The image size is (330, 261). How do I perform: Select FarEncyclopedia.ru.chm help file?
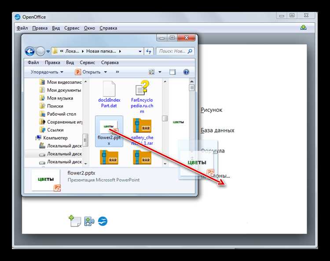click(142, 97)
